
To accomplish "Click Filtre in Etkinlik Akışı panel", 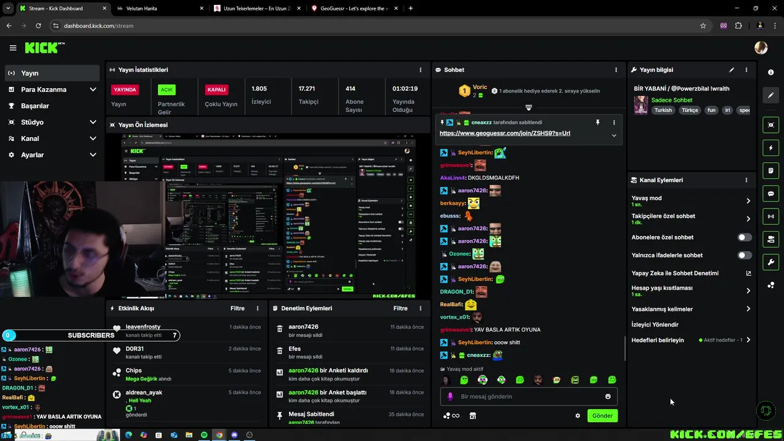I will [x=238, y=308].
